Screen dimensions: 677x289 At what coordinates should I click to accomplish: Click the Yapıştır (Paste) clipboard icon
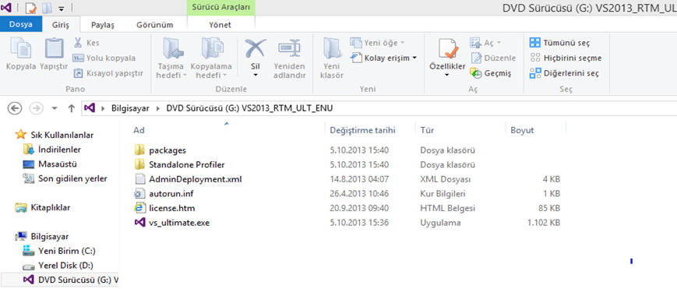click(54, 48)
